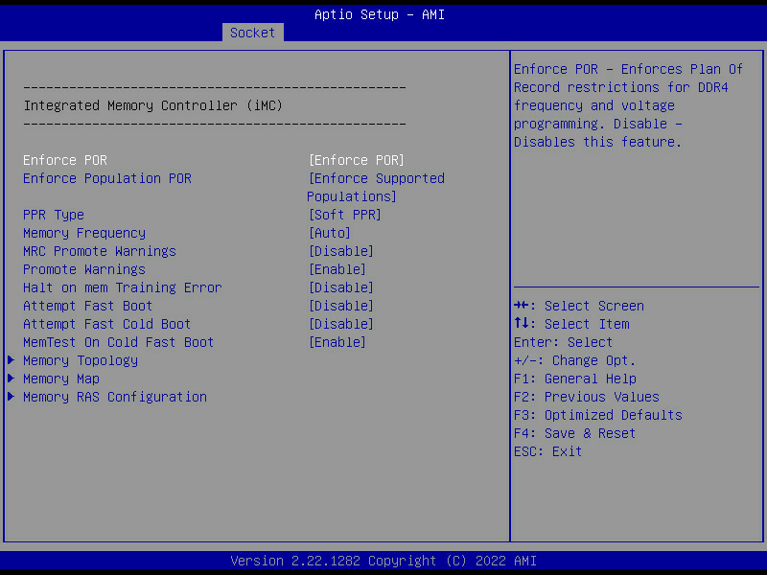Click the Version 2.22.1282 copyright footer
Screen dimensions: 767x575
pyautogui.click(x=383, y=561)
